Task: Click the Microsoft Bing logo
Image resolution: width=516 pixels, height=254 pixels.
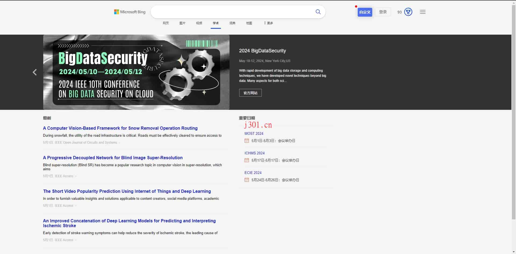Action: [130, 12]
